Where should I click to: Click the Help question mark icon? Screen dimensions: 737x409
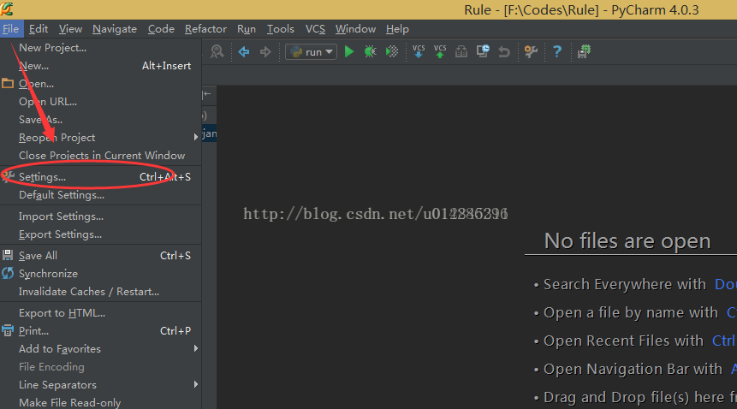click(557, 51)
